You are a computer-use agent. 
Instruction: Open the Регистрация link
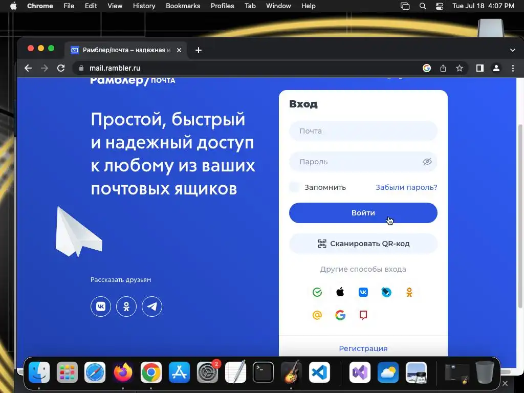[x=363, y=348]
